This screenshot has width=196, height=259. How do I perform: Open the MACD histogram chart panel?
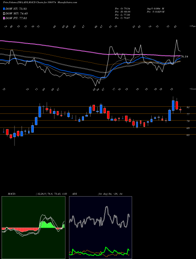pyautogui.click(x=33, y=228)
